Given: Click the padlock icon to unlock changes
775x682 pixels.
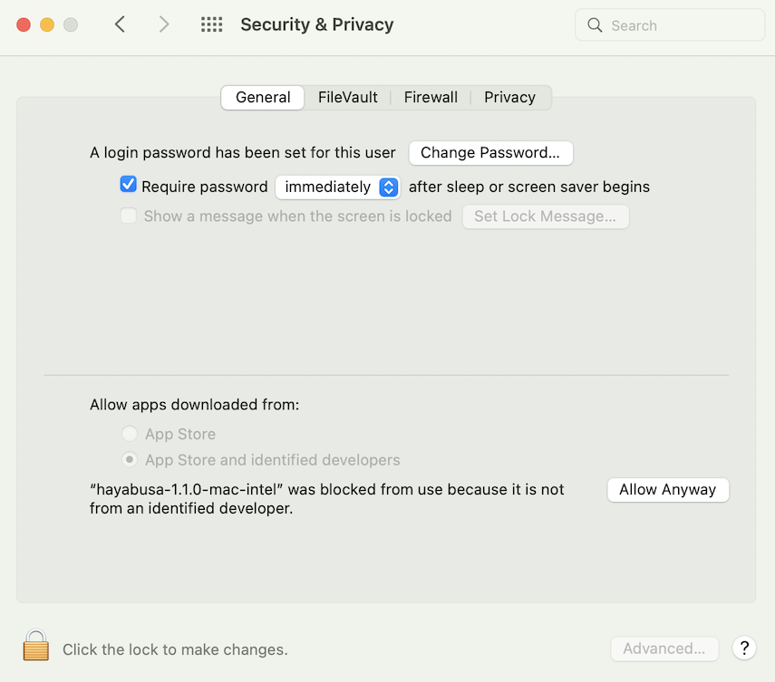Looking at the screenshot, I should [35, 645].
